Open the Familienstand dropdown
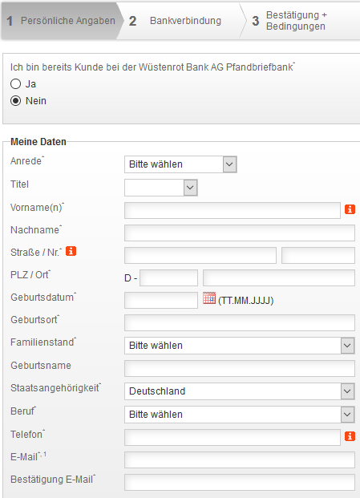This screenshot has height=498, width=360. tap(240, 346)
